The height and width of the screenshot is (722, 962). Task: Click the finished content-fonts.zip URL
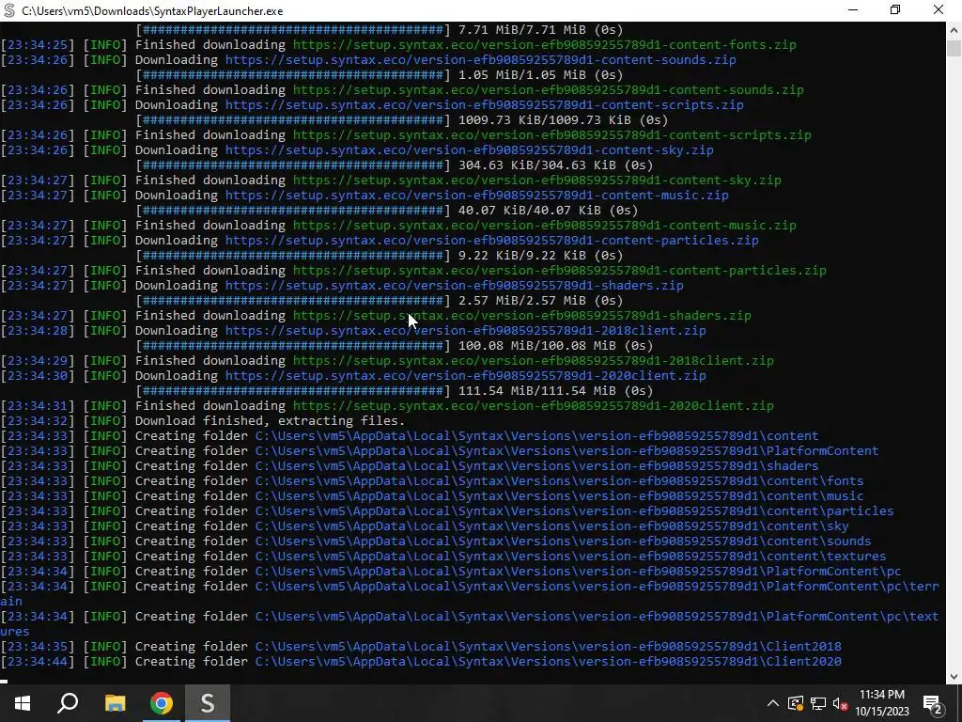544,45
